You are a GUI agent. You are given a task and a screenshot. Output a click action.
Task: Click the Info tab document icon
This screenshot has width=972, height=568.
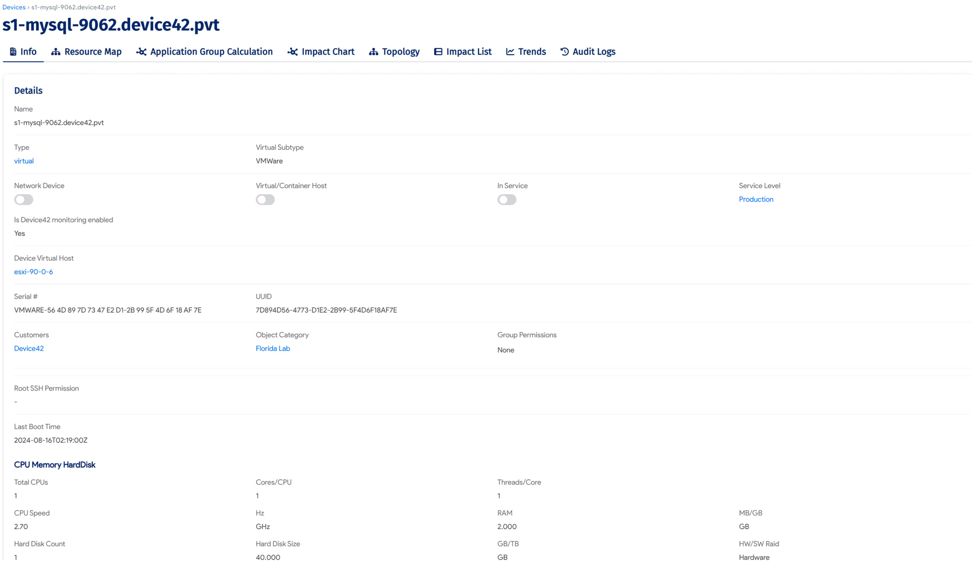pyautogui.click(x=13, y=52)
